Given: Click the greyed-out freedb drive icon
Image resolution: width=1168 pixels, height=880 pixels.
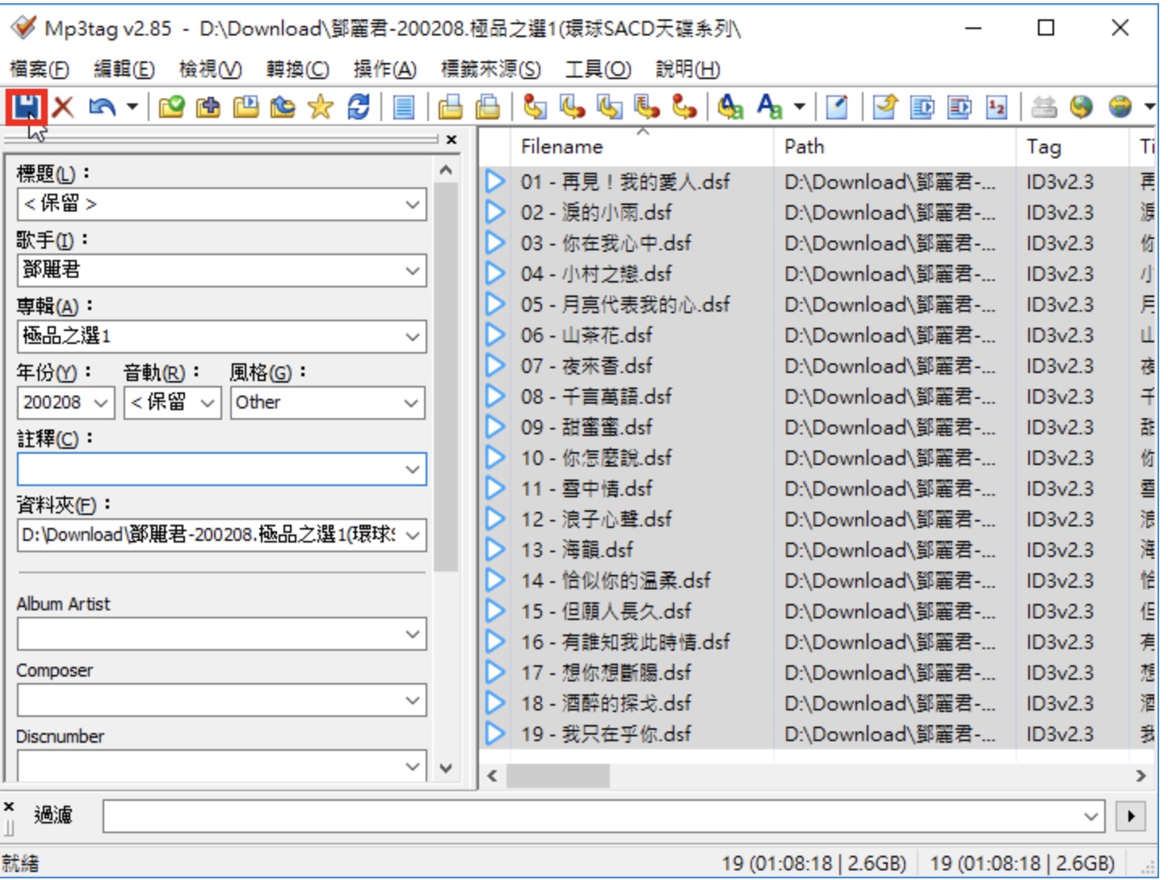Looking at the screenshot, I should (1044, 107).
